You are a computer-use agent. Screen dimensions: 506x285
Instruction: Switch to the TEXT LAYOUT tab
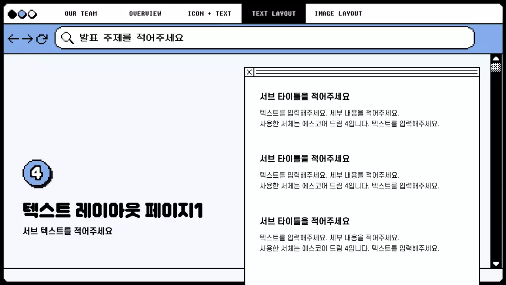pos(274,13)
